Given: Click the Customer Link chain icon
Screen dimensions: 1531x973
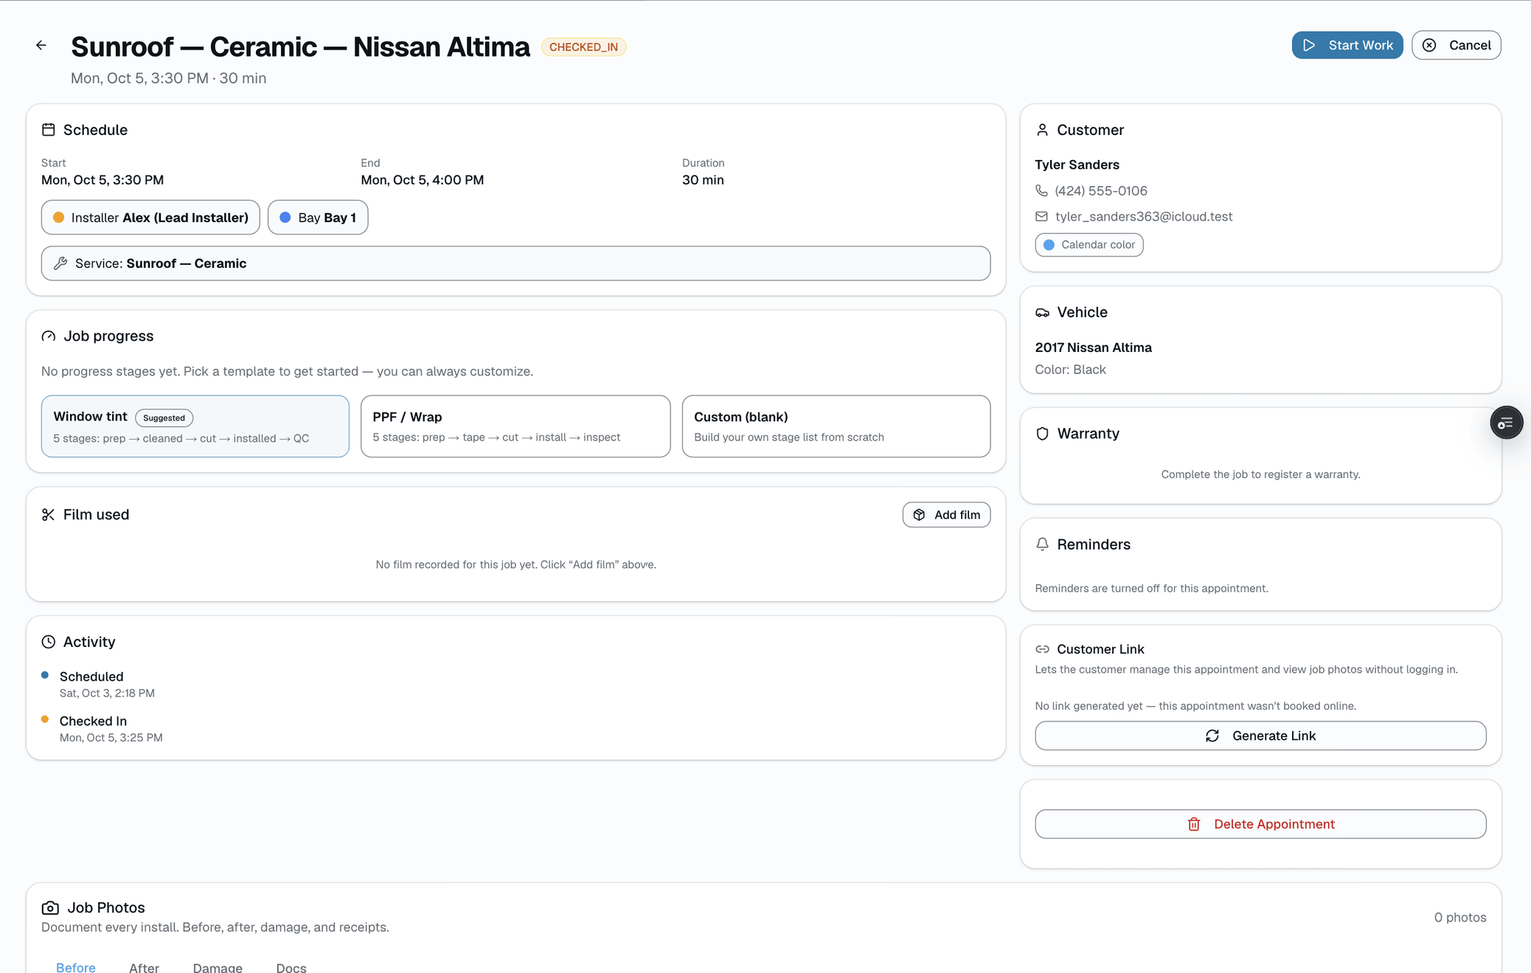Looking at the screenshot, I should (x=1042, y=649).
